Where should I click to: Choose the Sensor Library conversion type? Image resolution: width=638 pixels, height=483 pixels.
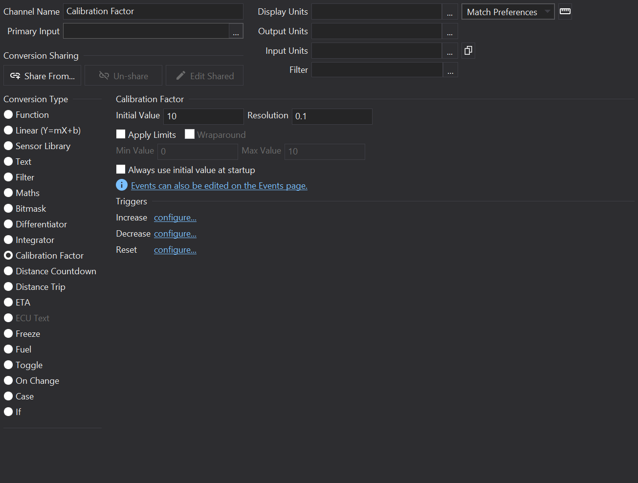[8, 146]
